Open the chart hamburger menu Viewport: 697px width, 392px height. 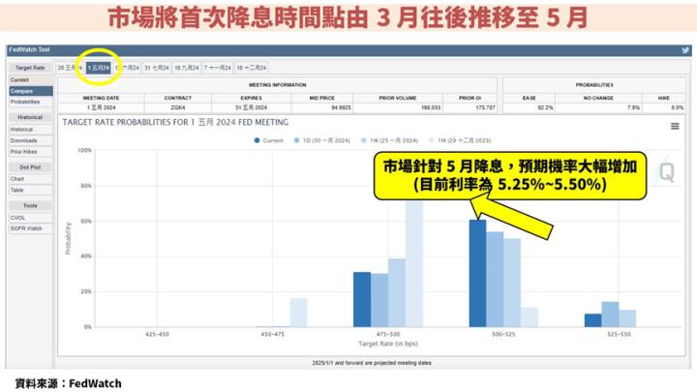[x=674, y=127]
